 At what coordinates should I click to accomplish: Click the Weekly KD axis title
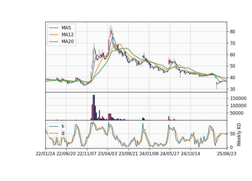[x=239, y=135]
